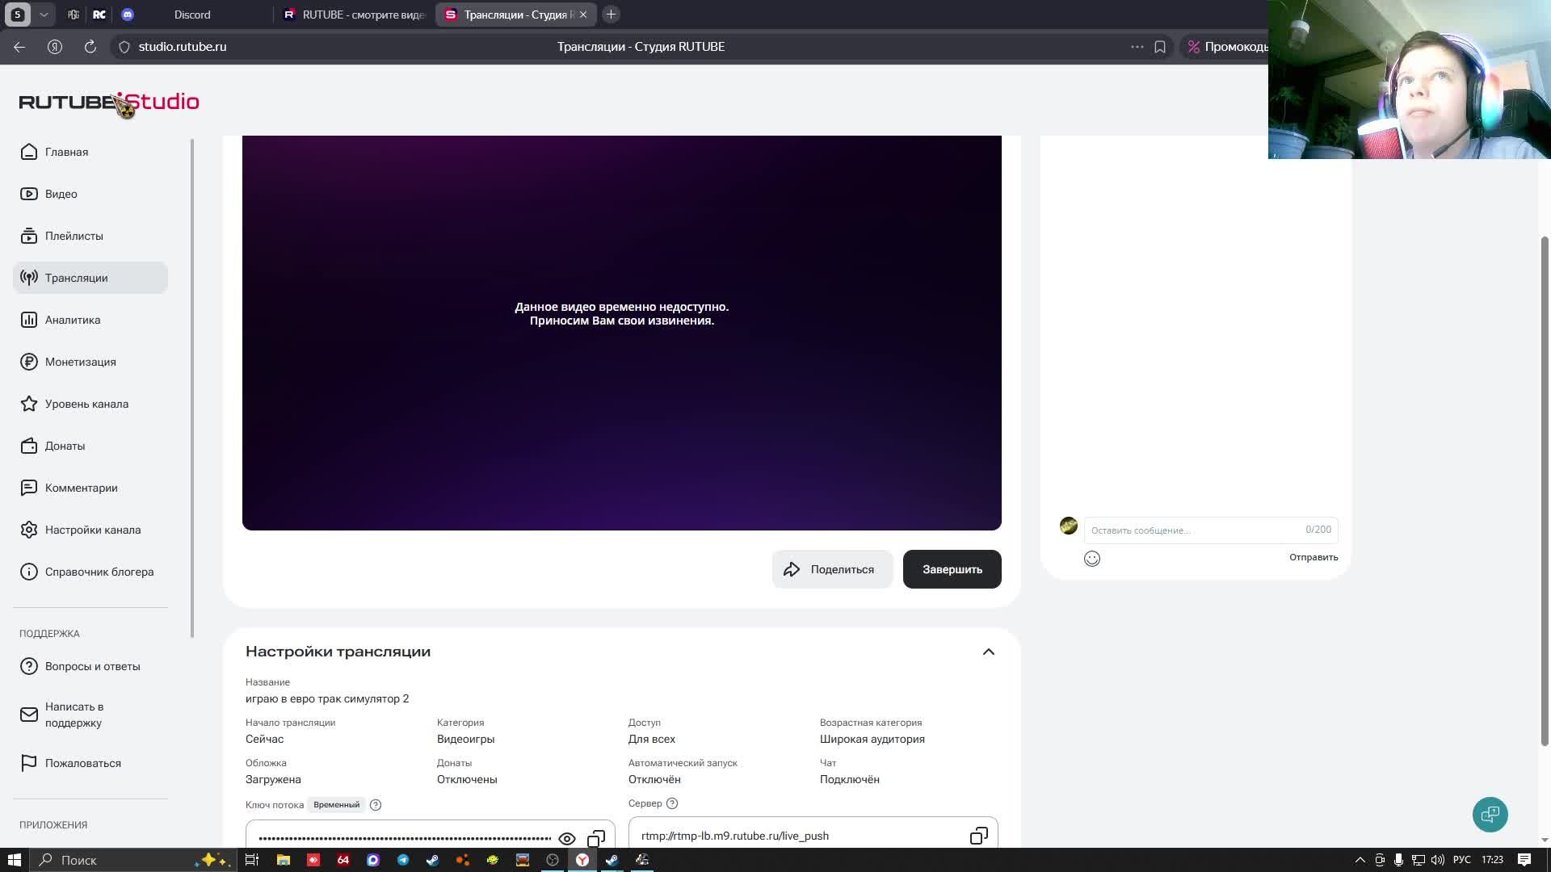Open the emoji picker in chat
Image resolution: width=1551 pixels, height=872 pixels.
coord(1092,559)
